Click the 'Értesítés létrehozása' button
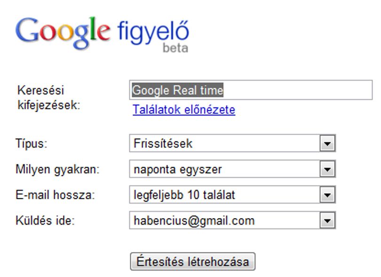This screenshot has width=381, height=277. (x=193, y=261)
